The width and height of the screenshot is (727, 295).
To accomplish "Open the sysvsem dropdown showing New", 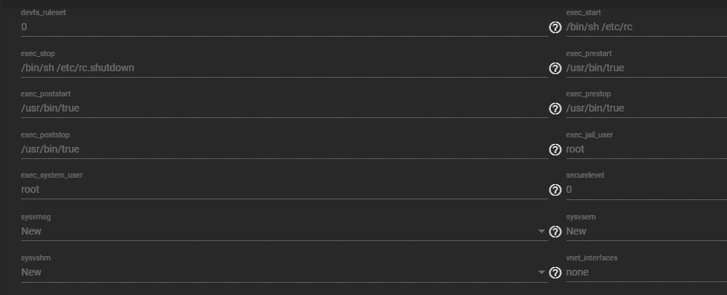I will click(646, 231).
